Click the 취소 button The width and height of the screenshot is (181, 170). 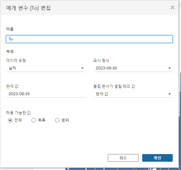(x=123, y=158)
